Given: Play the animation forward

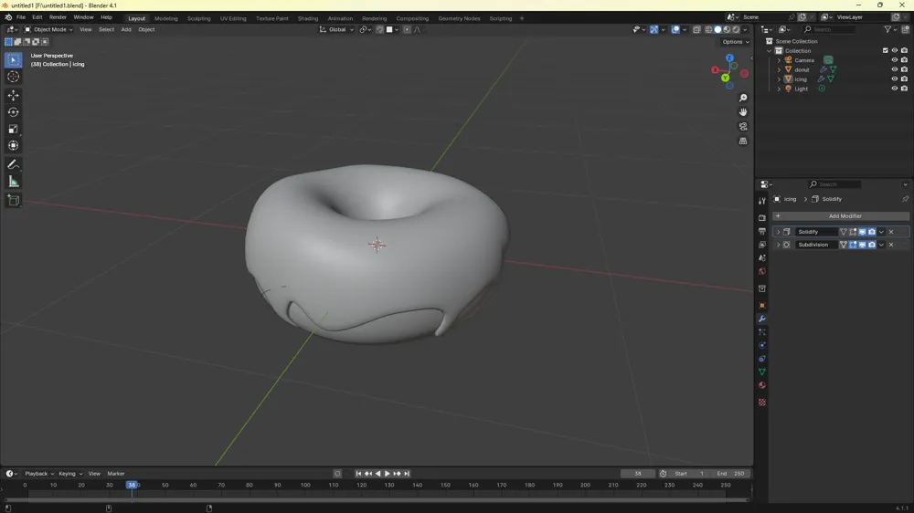Looking at the screenshot, I should [x=387, y=474].
